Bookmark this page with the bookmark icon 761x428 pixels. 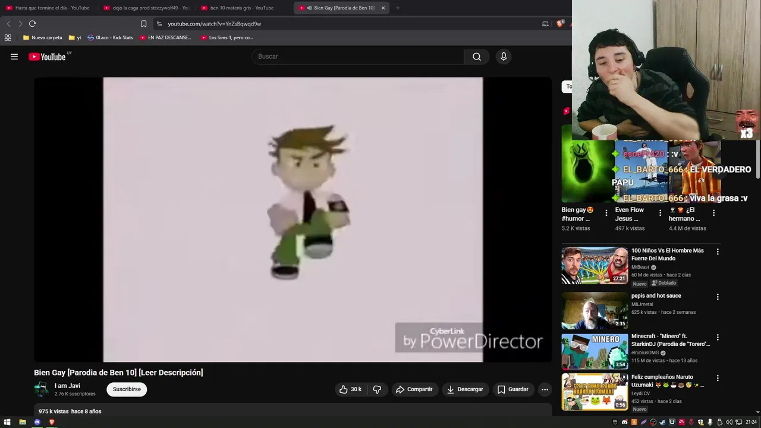(144, 24)
